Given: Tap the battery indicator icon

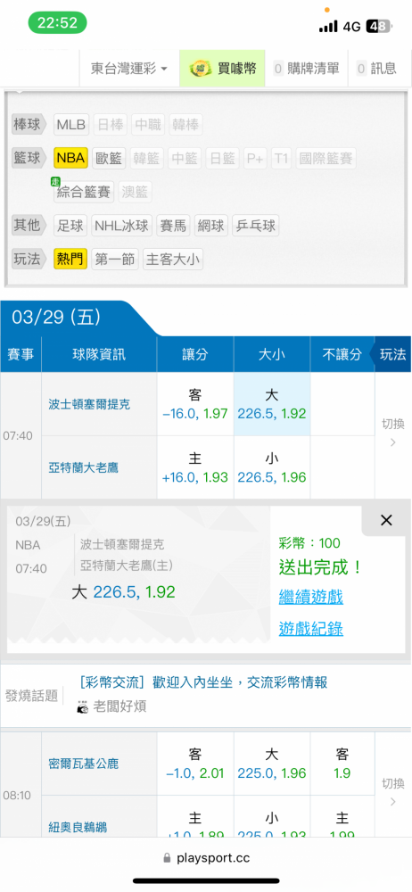Looking at the screenshot, I should pos(379,26).
